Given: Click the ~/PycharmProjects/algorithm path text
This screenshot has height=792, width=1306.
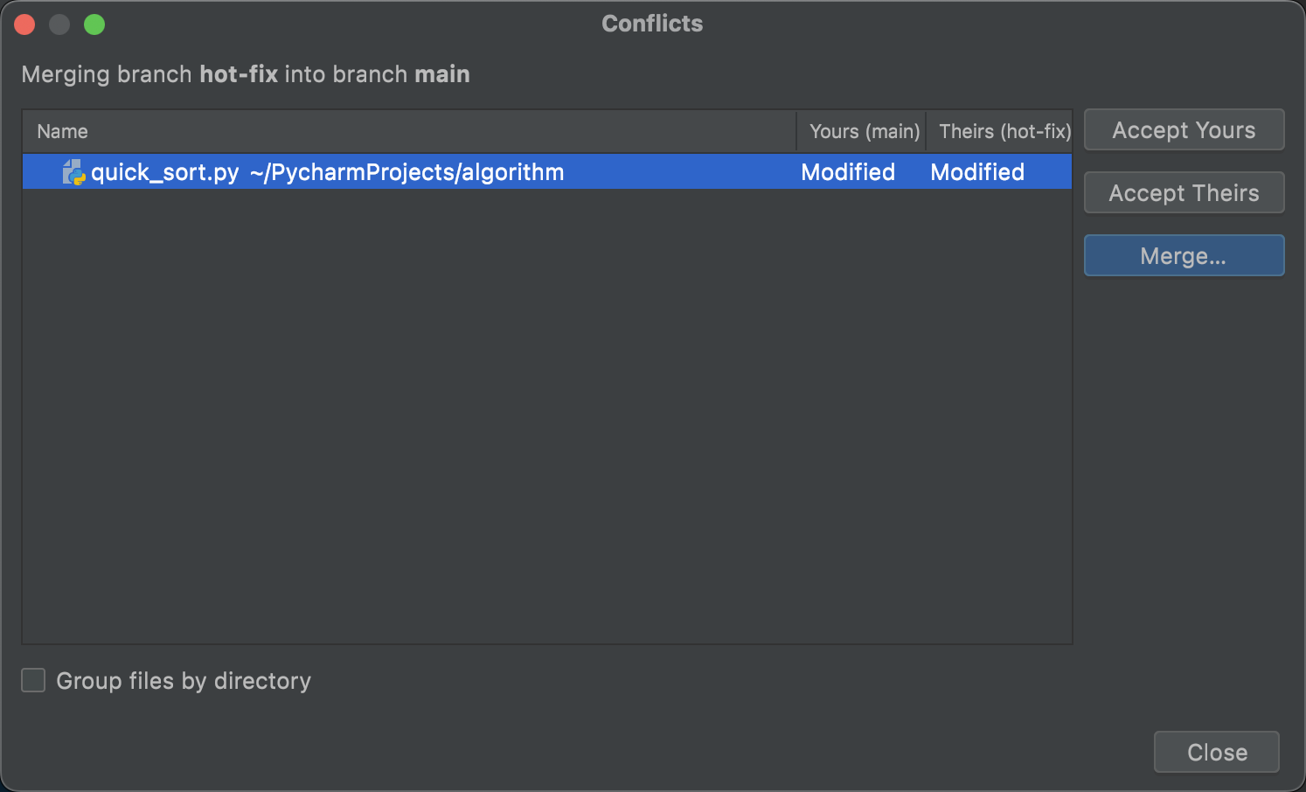Looking at the screenshot, I should click(406, 172).
